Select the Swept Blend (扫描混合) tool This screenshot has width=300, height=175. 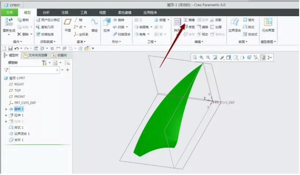(x=122, y=34)
